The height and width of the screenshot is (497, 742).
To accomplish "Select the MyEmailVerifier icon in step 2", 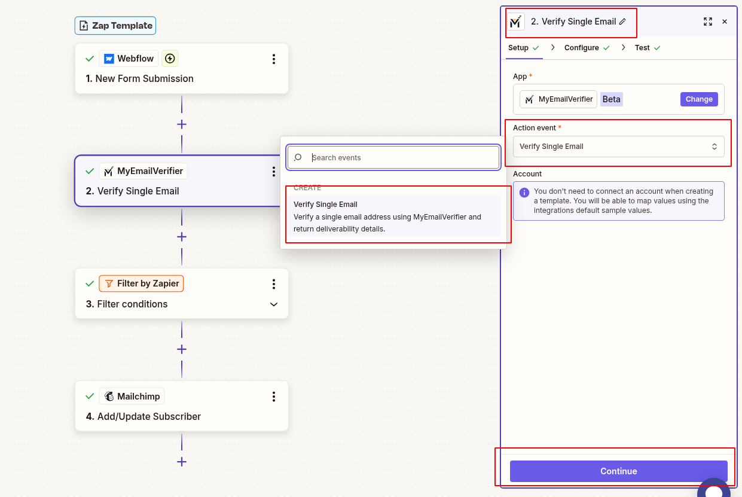I will pos(108,170).
